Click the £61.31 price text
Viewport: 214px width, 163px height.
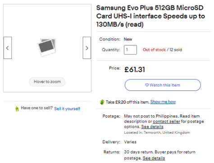coord(135,70)
